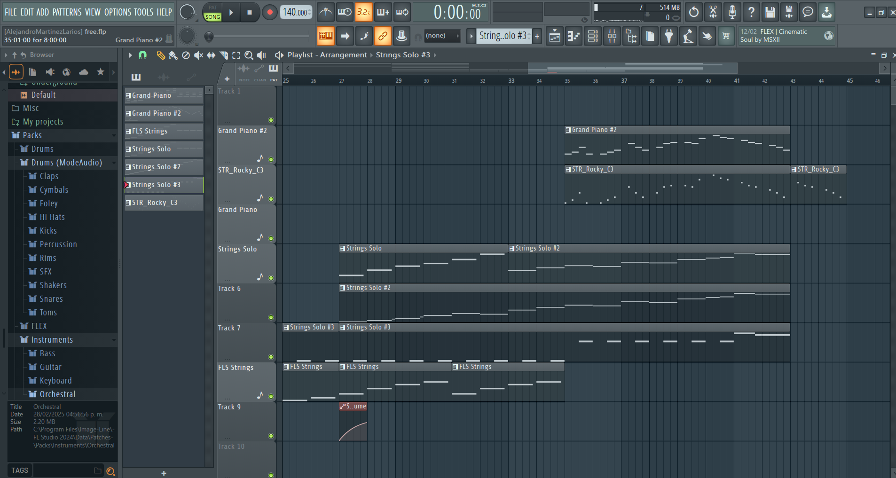
Task: Mute the FLS Strings track
Action: (271, 397)
